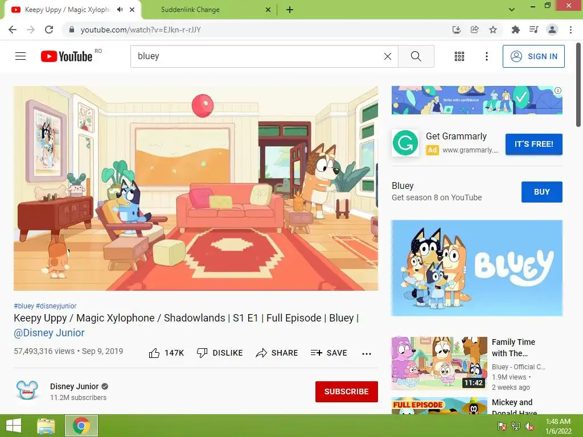
Task: Click the video player frame
Action: [x=196, y=188]
